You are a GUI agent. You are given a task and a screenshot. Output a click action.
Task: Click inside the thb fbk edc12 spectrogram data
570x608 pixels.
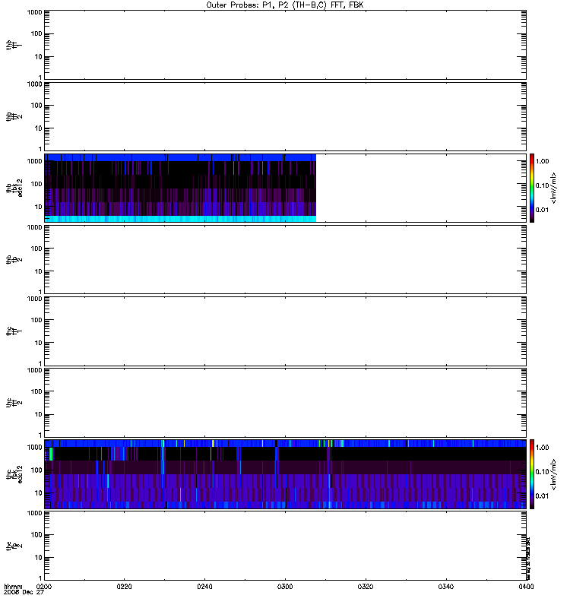(180, 188)
